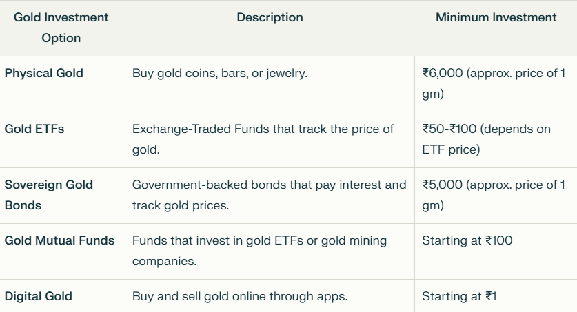Select the 'Digital Gold' row label
Image resolution: width=577 pixels, height=312 pixels.
point(39,296)
